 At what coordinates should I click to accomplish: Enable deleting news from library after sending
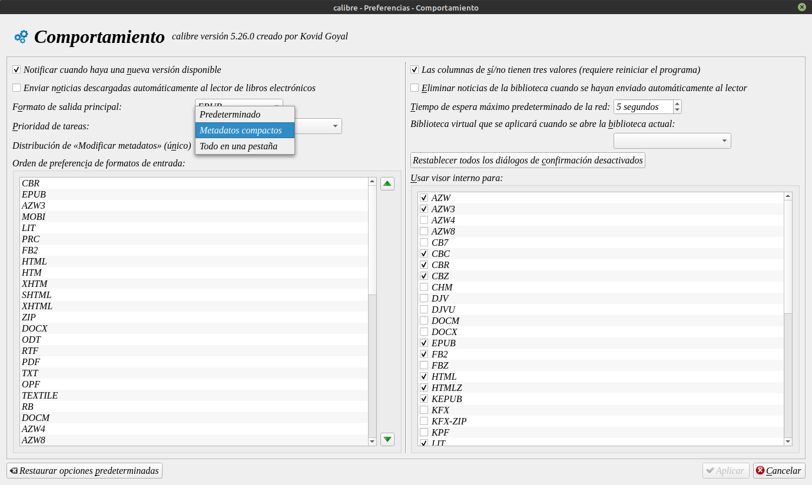click(415, 88)
